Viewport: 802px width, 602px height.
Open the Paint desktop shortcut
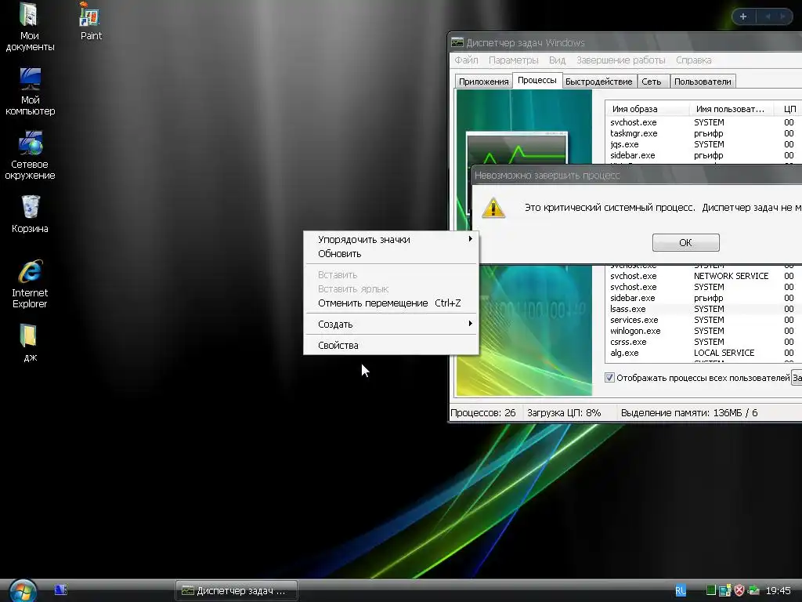(91, 21)
